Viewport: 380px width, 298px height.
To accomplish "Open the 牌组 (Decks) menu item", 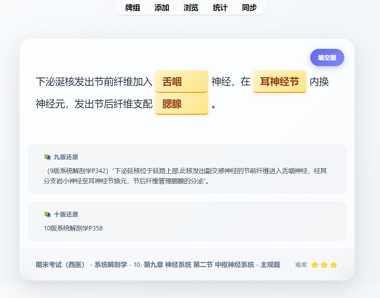I will (133, 8).
